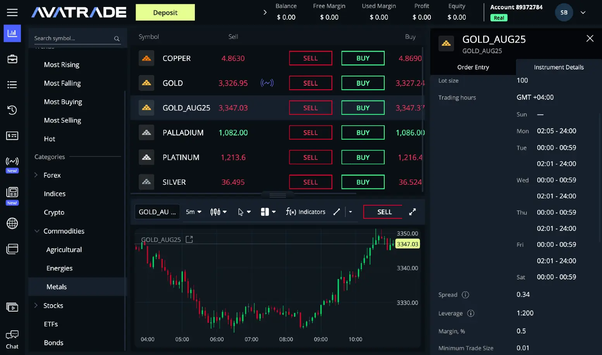Switch to the Order Entry tab
The width and height of the screenshot is (602, 355).
pos(473,67)
